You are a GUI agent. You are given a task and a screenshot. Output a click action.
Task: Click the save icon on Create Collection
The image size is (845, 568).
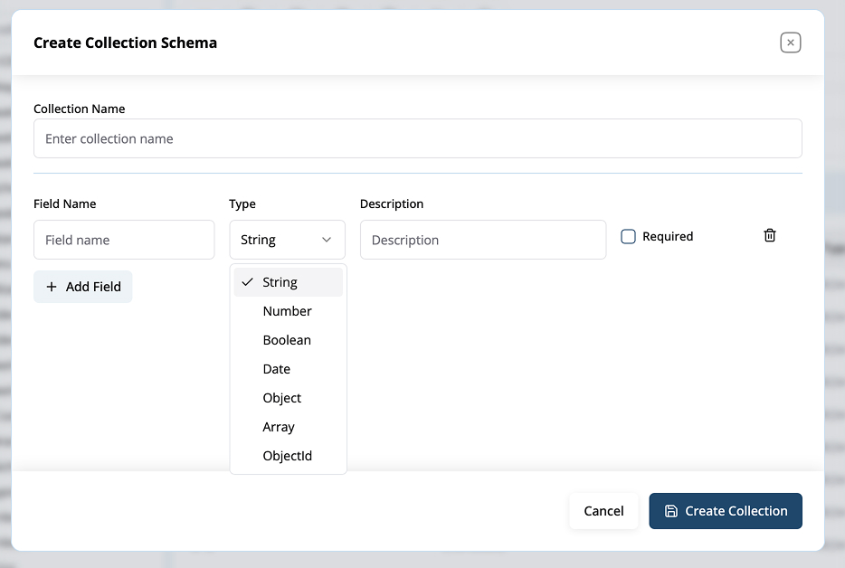[670, 511]
